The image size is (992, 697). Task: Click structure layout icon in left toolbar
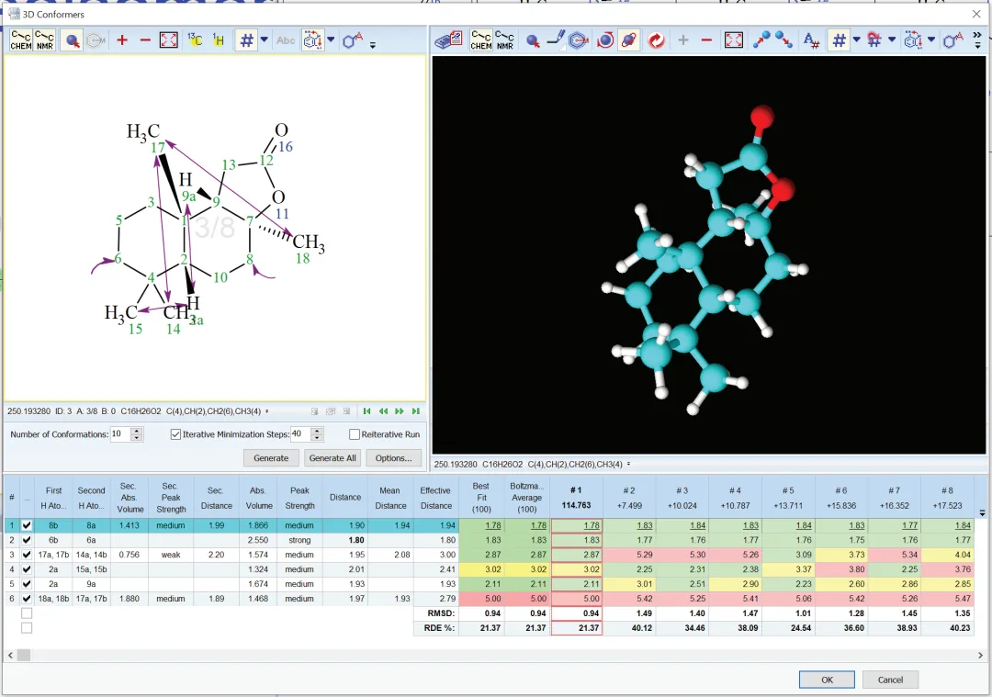point(312,40)
